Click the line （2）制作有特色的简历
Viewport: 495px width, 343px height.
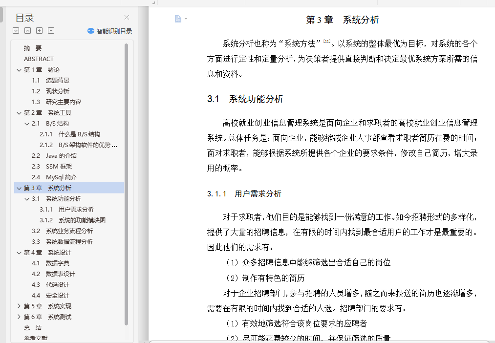tap(265, 278)
